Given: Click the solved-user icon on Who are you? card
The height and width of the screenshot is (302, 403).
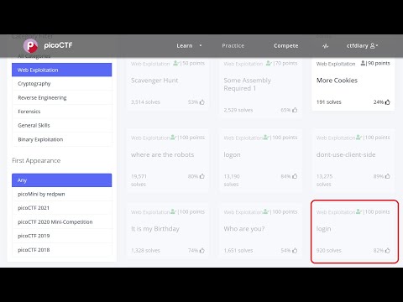Looking at the screenshot, I should pos(266,211).
